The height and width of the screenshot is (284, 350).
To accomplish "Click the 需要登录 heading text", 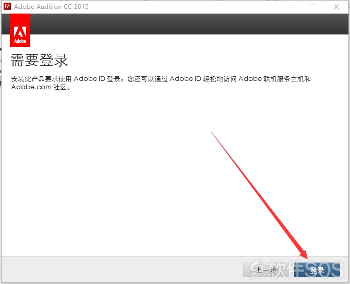I will tap(39, 60).
